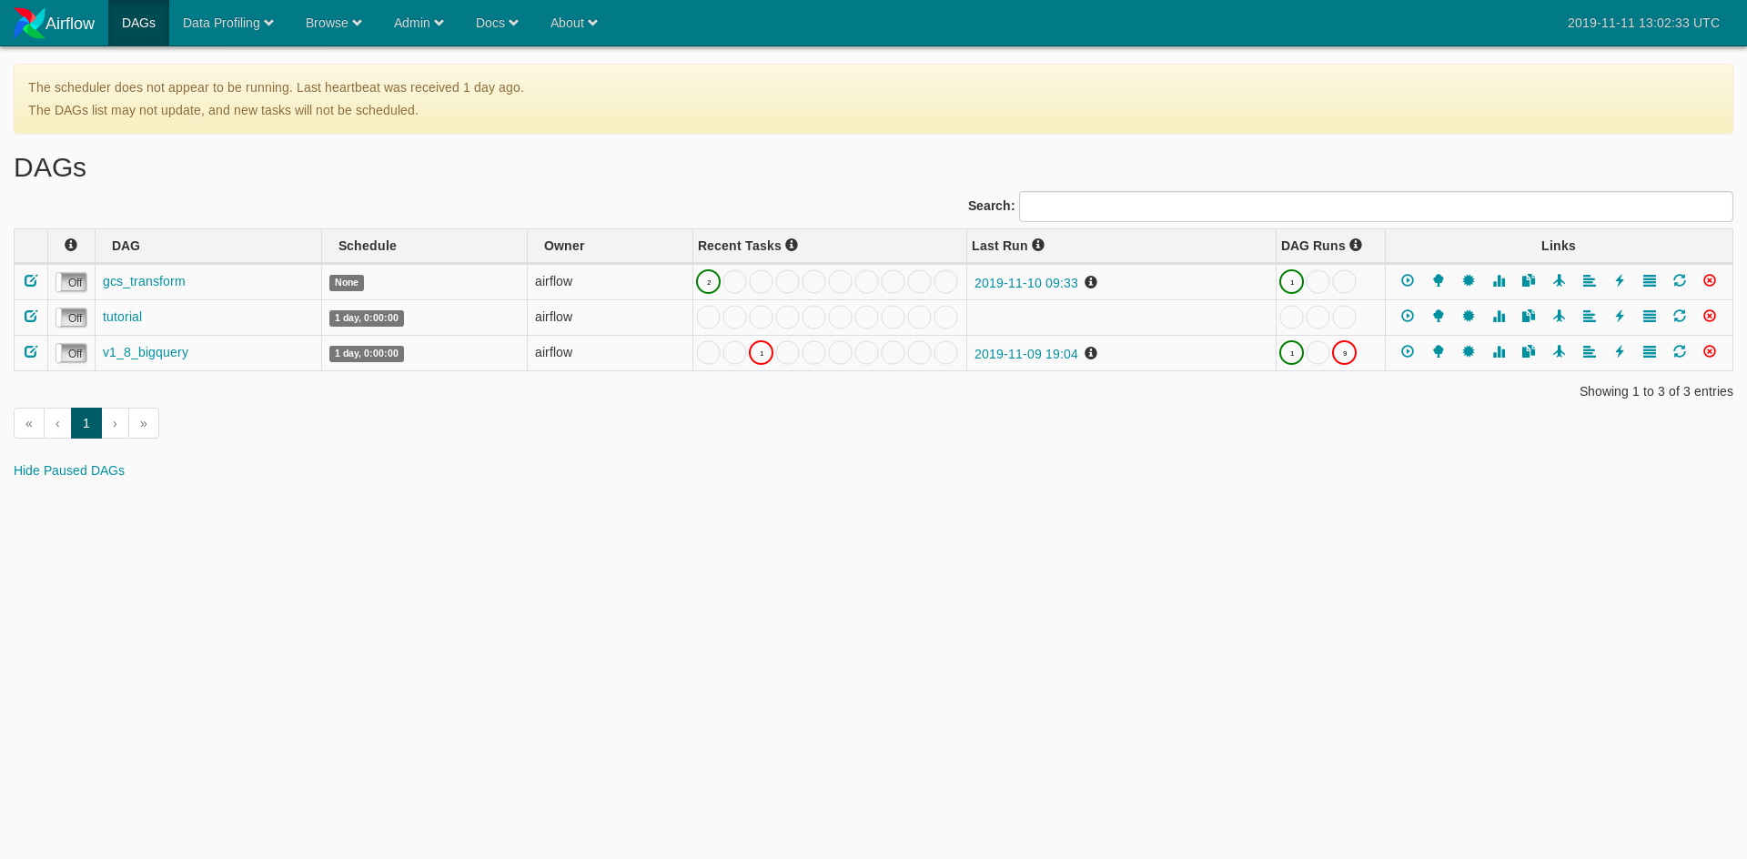Click info icon beside gcs_transform last run
The height and width of the screenshot is (859, 1747).
1091,283
